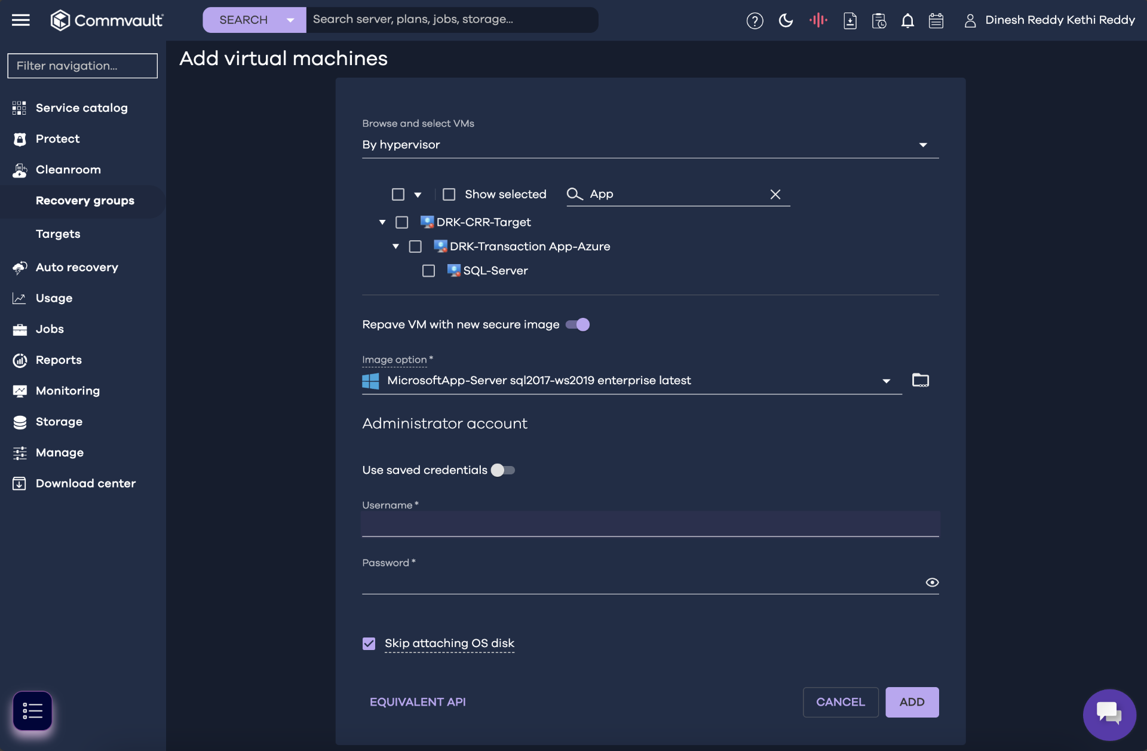Open the notifications bell icon
The image size is (1147, 751).
click(x=907, y=21)
